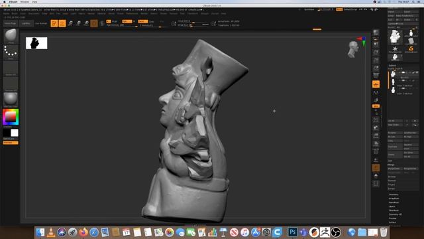Open the Document menu
This screenshot has width=424, height=239.
point(34,13)
